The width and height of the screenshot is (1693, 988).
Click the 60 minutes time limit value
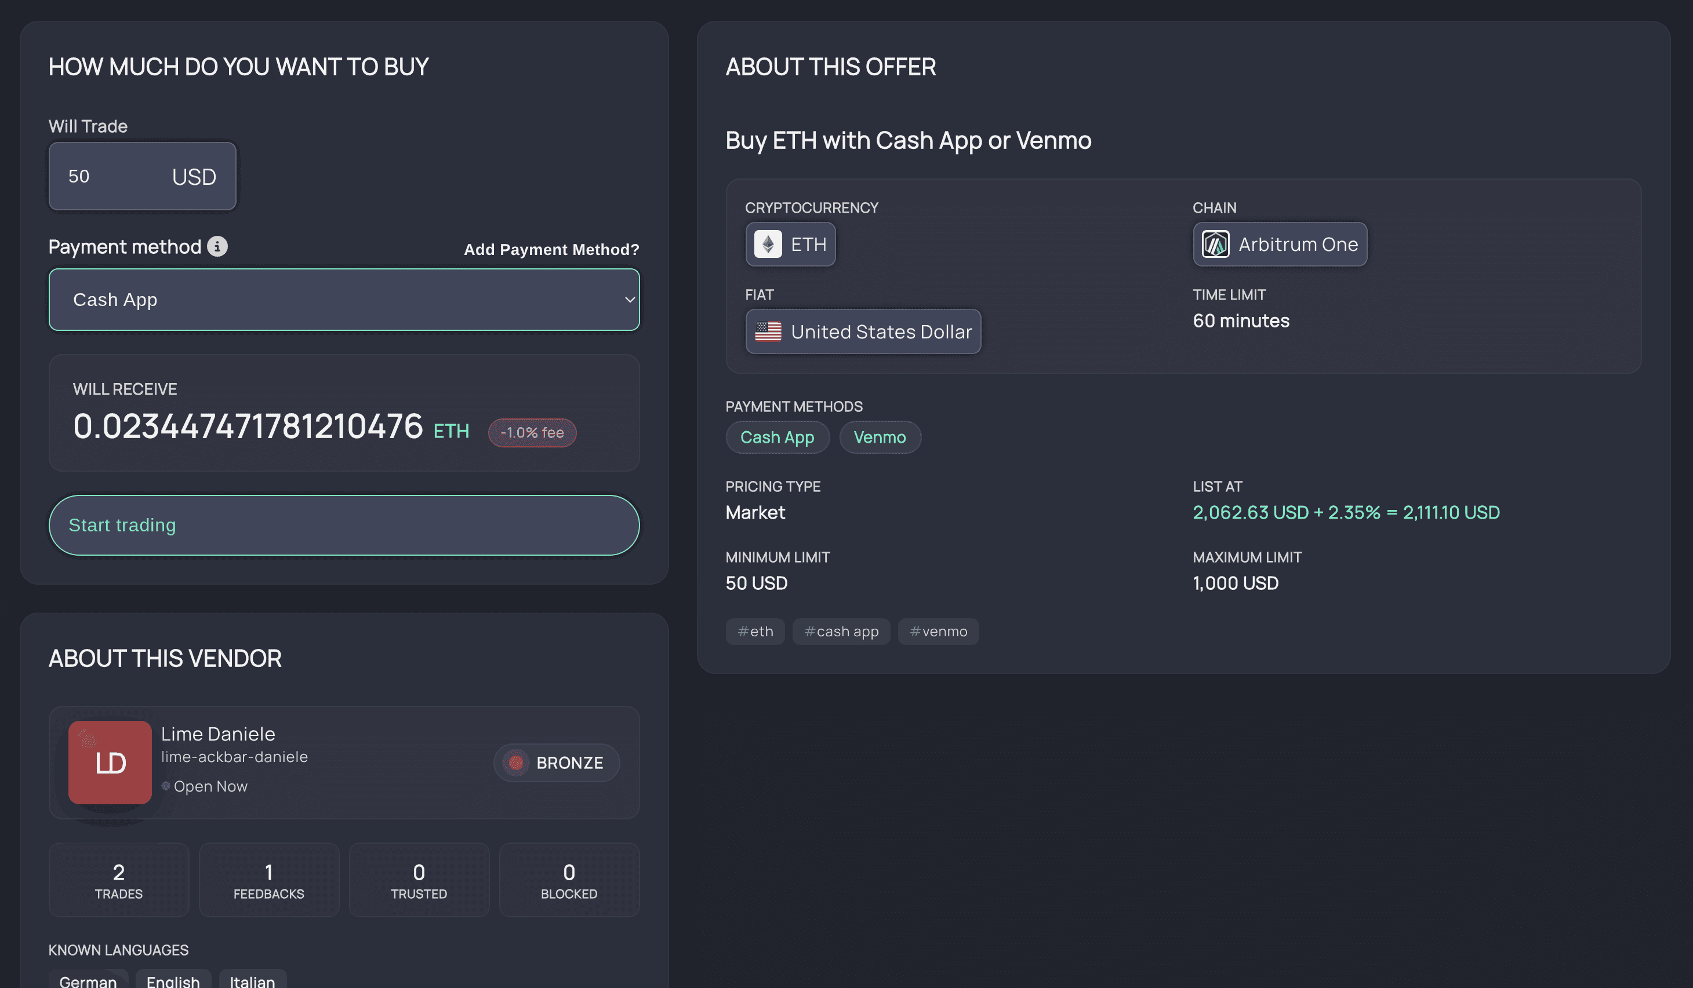(1241, 321)
